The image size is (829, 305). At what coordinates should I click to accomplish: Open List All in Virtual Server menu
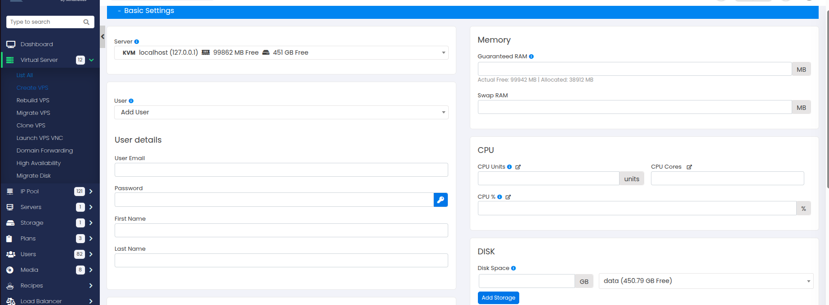(25, 75)
